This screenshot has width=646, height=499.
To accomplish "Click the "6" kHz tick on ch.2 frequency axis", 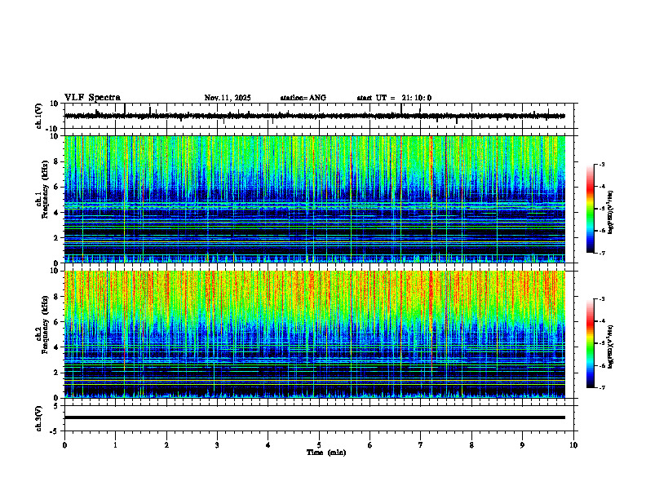I will click(56, 322).
